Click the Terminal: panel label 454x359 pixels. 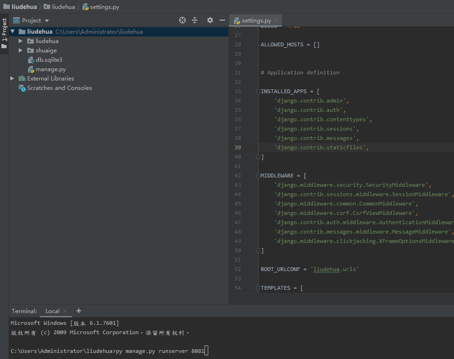coord(24,311)
